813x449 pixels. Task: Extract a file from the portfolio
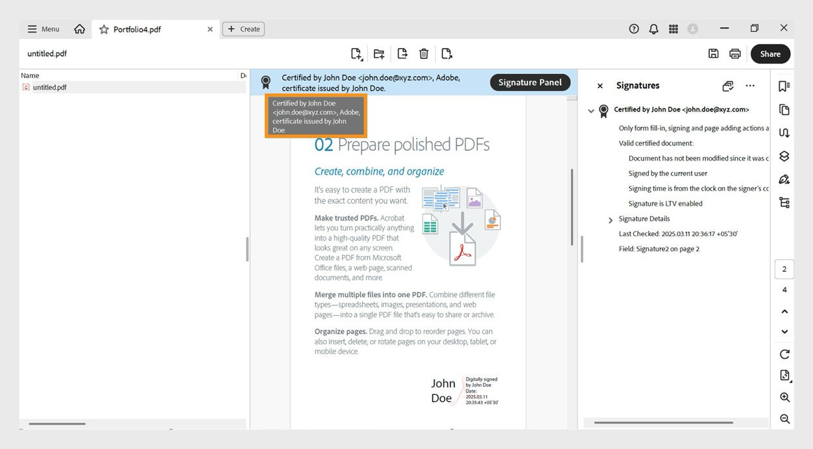[402, 53]
